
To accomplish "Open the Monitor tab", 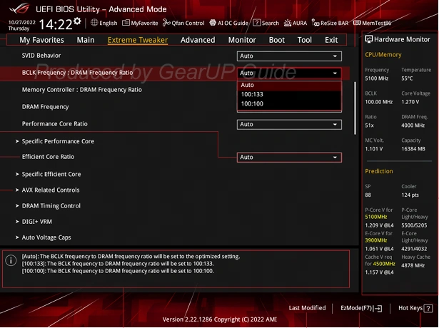I will coord(242,40).
